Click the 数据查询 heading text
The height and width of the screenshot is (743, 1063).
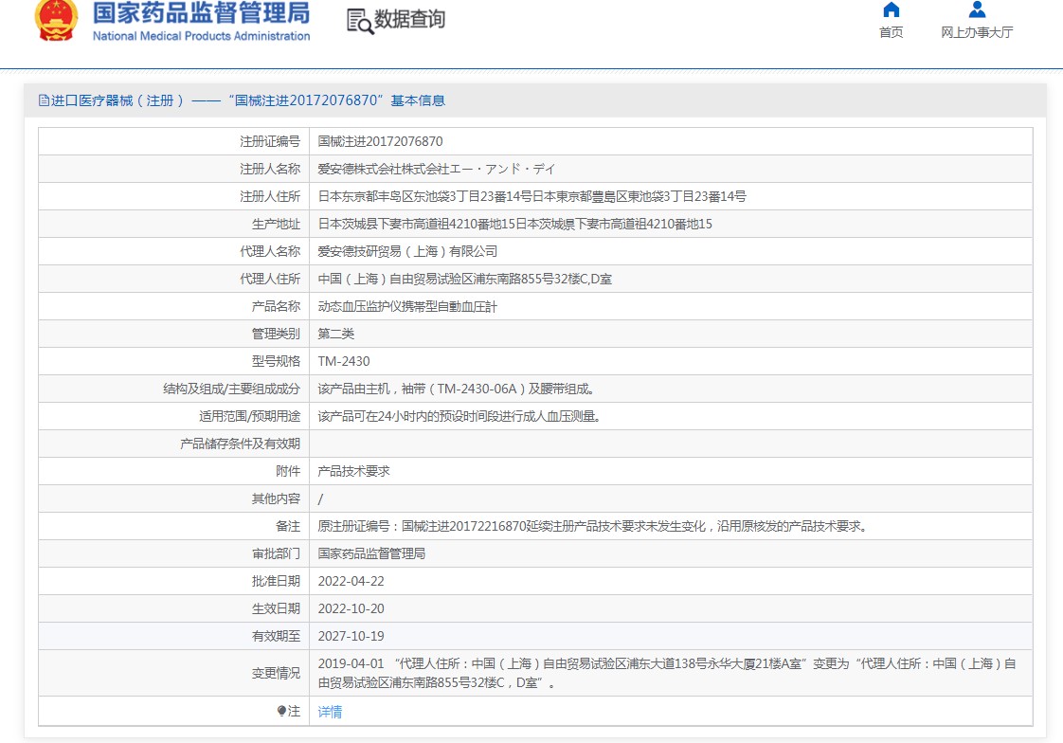point(409,20)
